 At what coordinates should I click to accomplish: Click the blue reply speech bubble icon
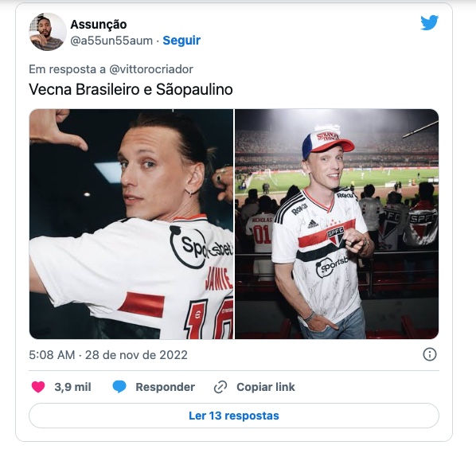119,387
